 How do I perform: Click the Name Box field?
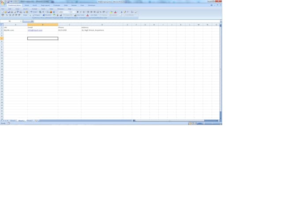point(10,21)
